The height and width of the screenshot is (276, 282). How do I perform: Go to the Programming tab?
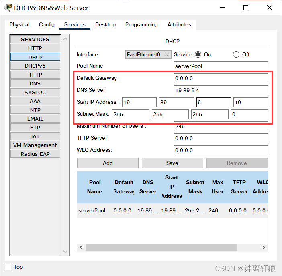[x=141, y=24]
